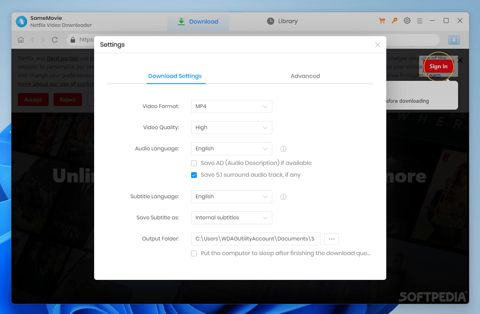Show info about Audio Language
Image resolution: width=480 pixels, height=314 pixels.
click(x=284, y=149)
